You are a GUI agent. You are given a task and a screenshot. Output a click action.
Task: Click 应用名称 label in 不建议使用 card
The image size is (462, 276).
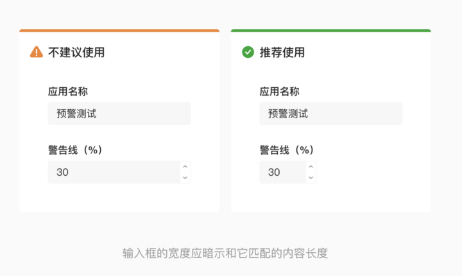tap(67, 91)
